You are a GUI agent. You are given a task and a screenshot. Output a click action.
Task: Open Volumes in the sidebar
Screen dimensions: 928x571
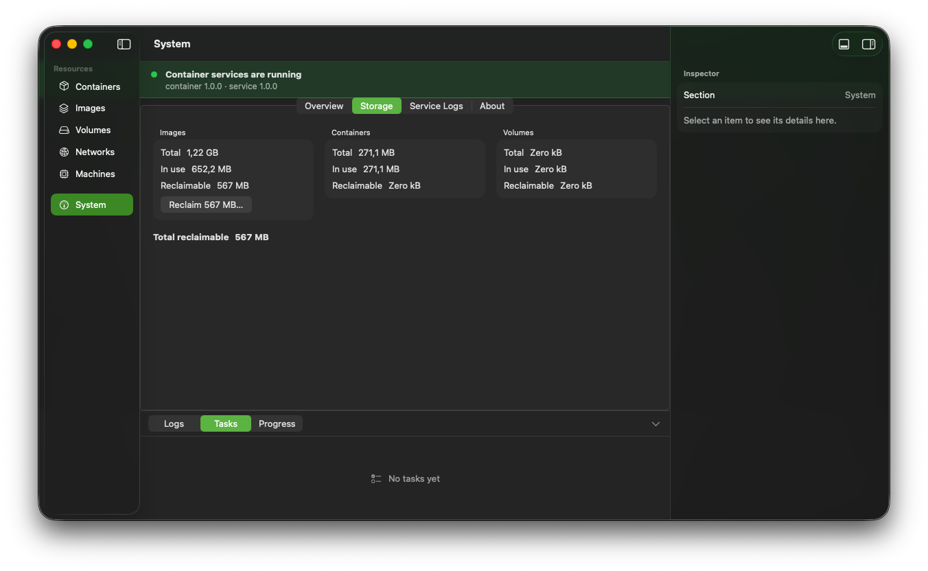tap(92, 130)
